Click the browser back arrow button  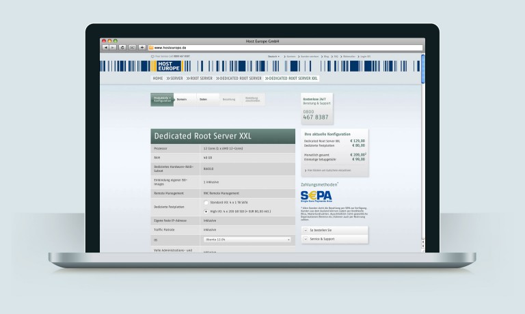pos(106,48)
